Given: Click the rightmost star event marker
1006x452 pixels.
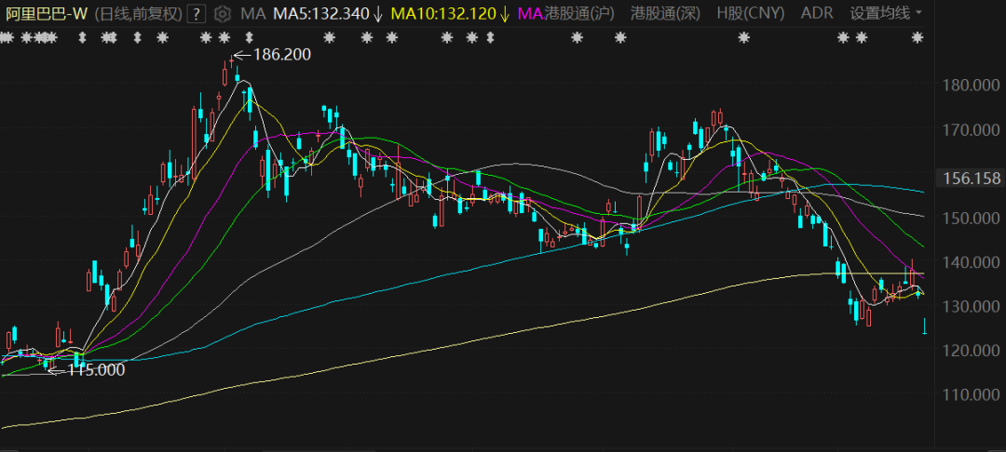Looking at the screenshot, I should 918,38.
